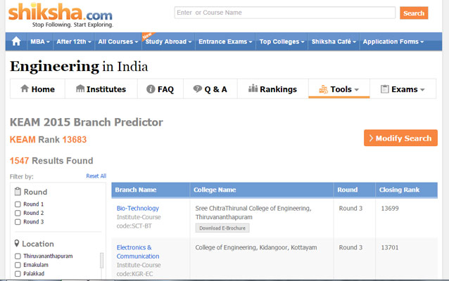Image resolution: width=449 pixels, height=281 pixels.
Task: Open the Entrance Exams menu
Action: [224, 41]
